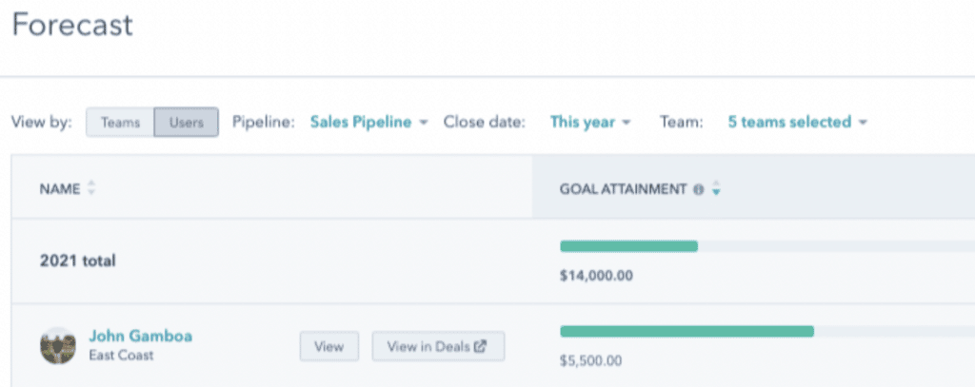Click the GOAL ATTAINMENT column header
Viewport: 975px width, 387px height.
click(x=623, y=189)
